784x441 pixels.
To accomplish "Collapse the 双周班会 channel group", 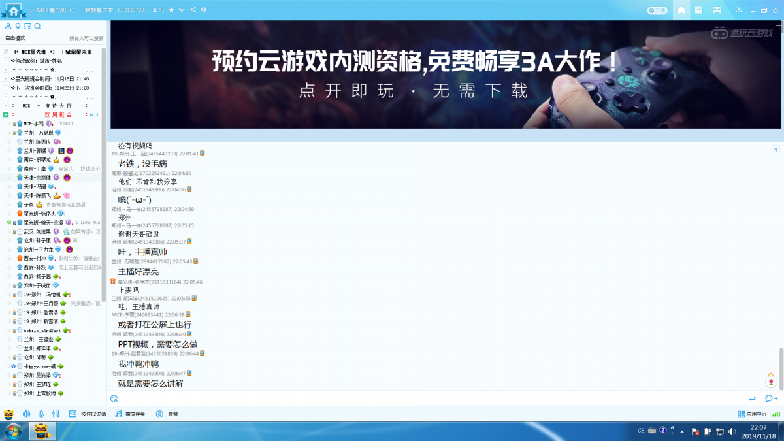I will [x=6, y=114].
